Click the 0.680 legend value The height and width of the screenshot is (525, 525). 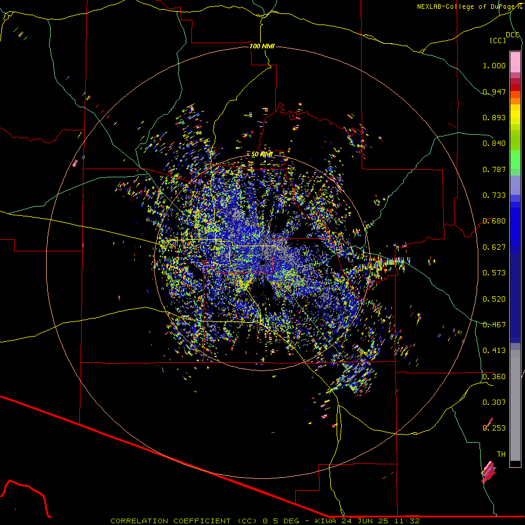[x=494, y=221]
